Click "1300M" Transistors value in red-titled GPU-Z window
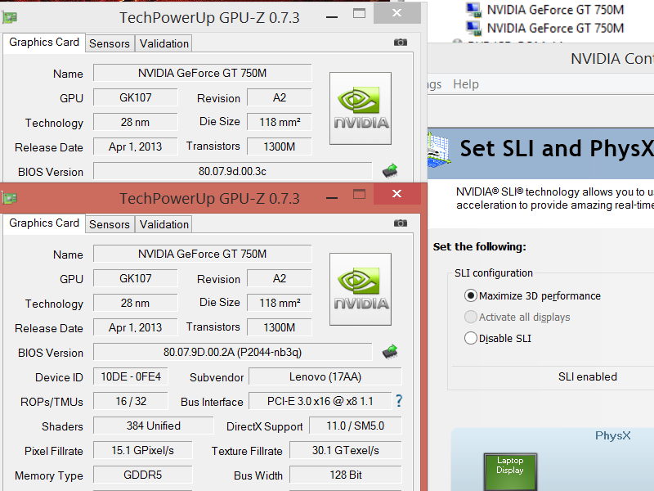 click(x=280, y=327)
